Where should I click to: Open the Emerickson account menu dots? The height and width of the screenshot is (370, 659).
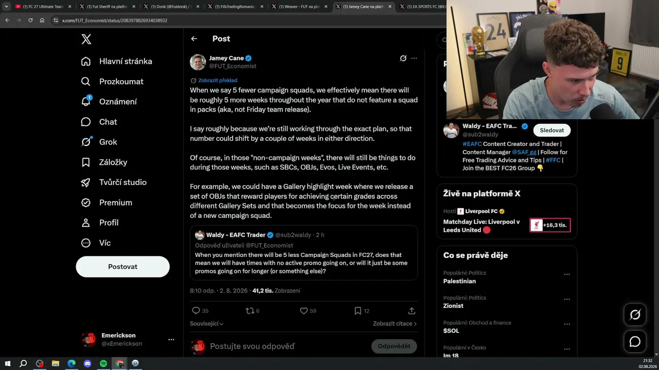coord(171,339)
